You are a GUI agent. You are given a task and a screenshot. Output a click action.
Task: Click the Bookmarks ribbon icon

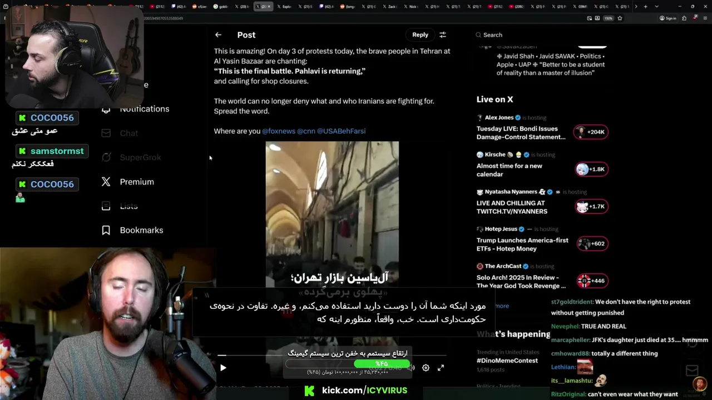pos(106,230)
